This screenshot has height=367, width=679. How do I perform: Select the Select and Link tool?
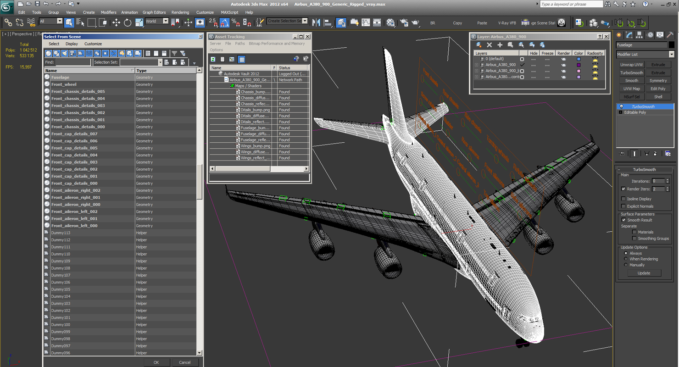coord(8,22)
